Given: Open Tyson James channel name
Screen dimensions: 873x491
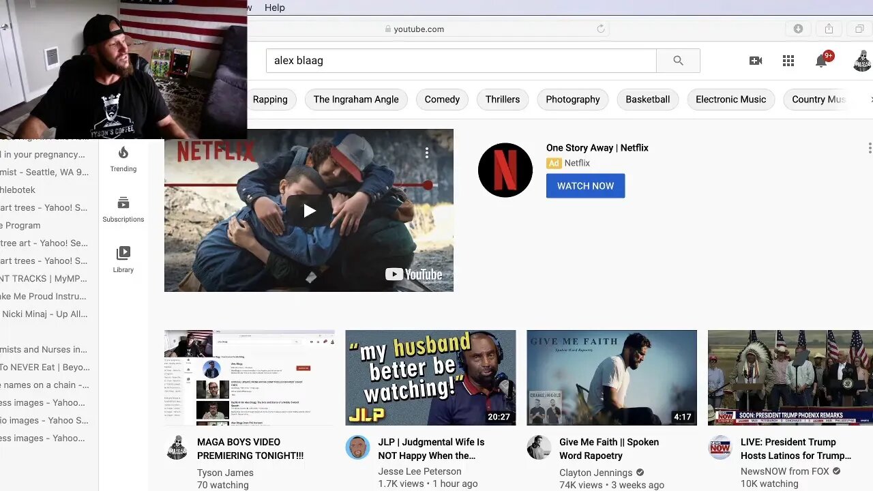Looking at the screenshot, I should click(225, 473).
